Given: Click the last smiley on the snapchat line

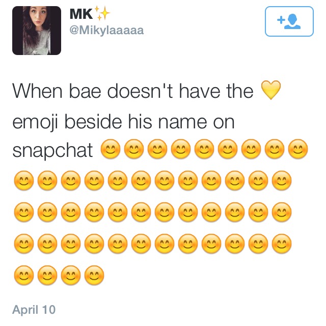Looking at the screenshot, I should (298, 149).
